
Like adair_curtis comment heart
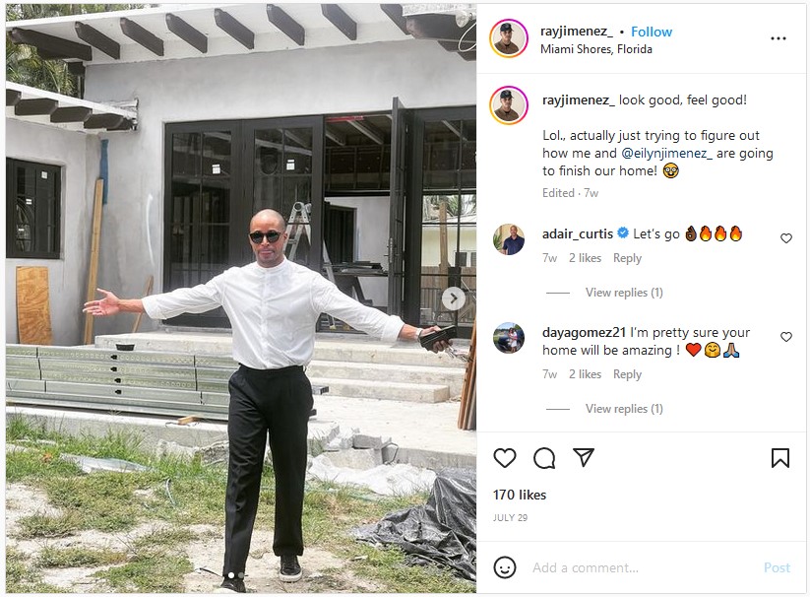[785, 238]
